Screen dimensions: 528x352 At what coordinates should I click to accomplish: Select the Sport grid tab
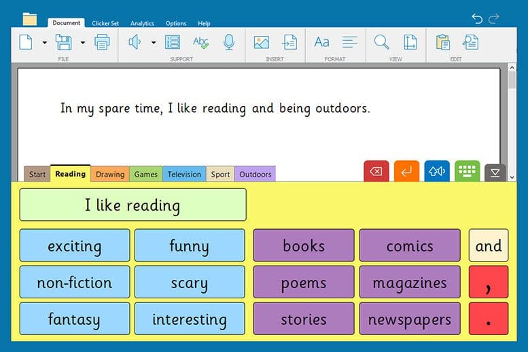(x=220, y=174)
